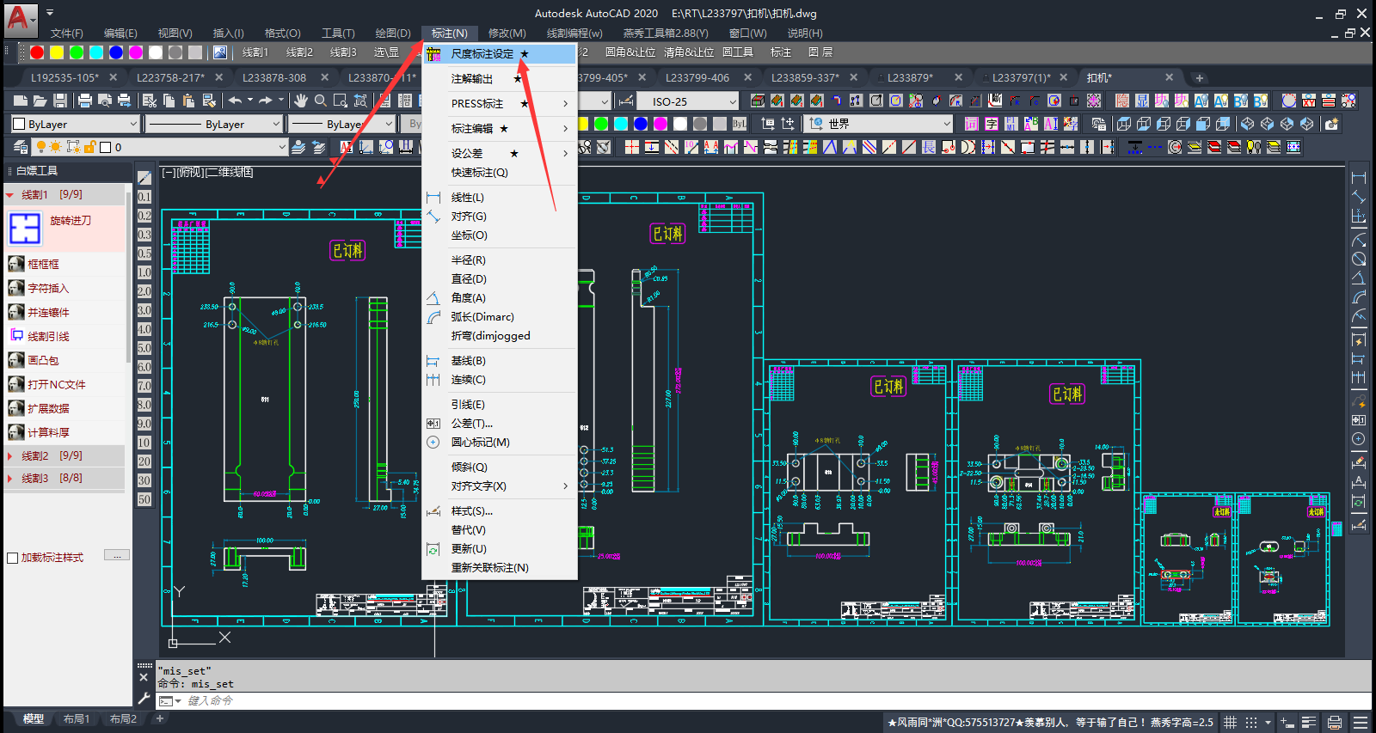This screenshot has height=733, width=1376.
Task: Click the 线割1 toolbar button
Action: point(255,52)
